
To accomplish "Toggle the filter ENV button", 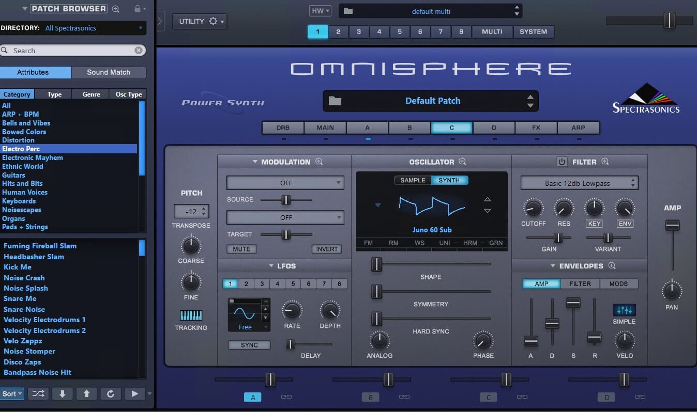I will coord(625,224).
